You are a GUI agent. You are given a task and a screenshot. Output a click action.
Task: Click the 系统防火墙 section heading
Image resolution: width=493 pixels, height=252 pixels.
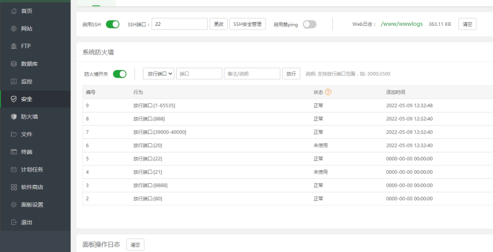[98, 52]
